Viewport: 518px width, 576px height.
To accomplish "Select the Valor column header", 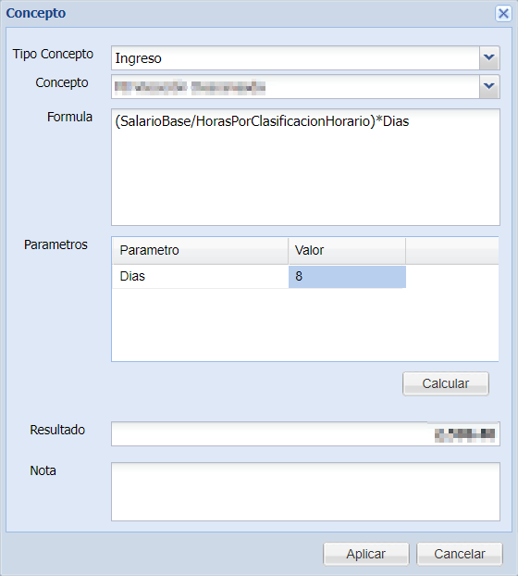I will pos(347,251).
